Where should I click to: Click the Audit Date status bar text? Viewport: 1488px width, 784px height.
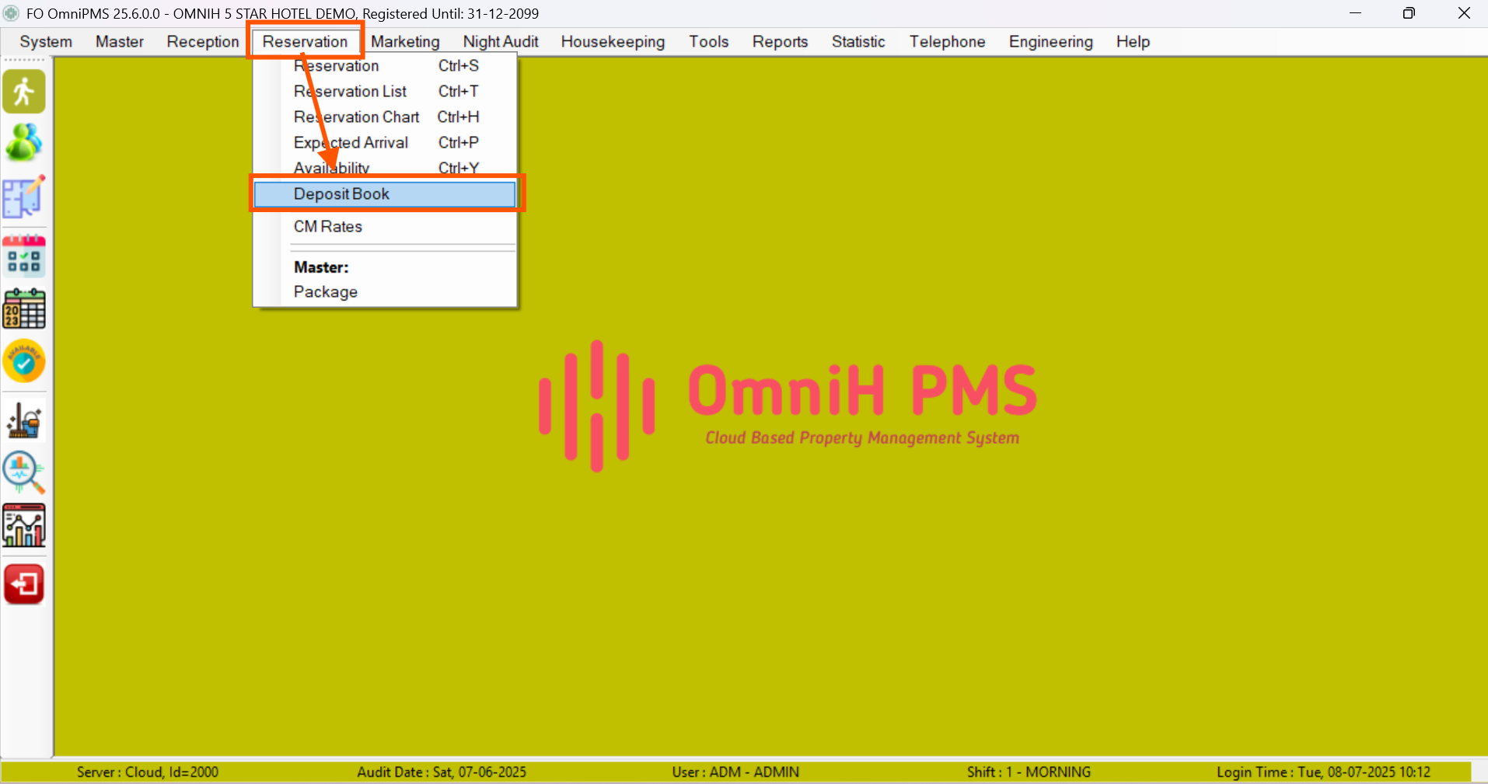(x=442, y=772)
